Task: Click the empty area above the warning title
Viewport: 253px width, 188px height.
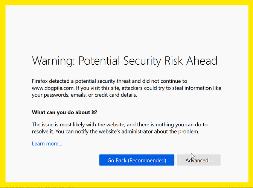Action: coord(126,30)
